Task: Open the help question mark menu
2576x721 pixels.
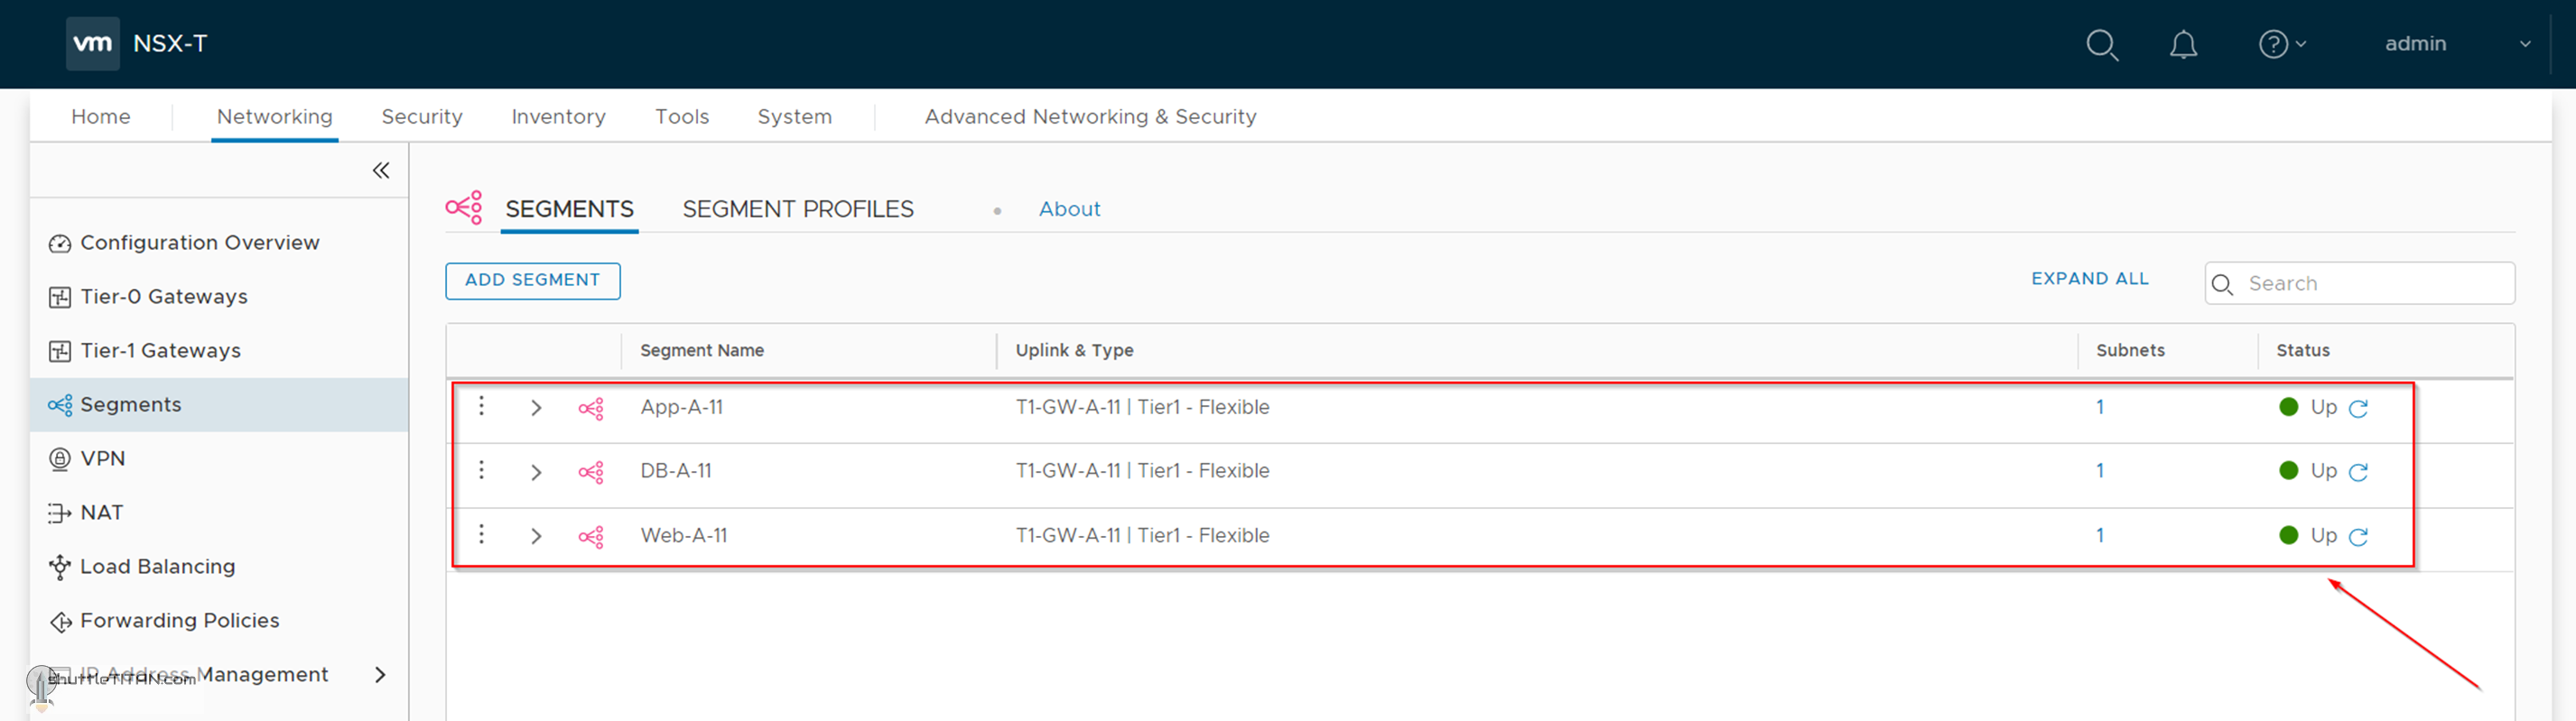Action: tap(2281, 44)
